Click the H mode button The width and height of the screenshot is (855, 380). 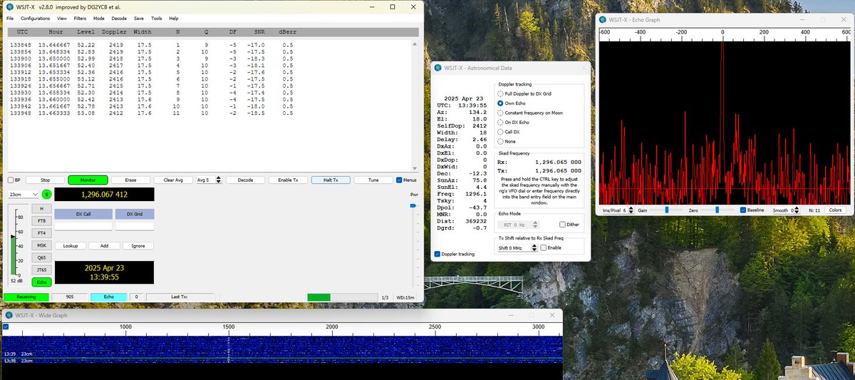coord(42,208)
